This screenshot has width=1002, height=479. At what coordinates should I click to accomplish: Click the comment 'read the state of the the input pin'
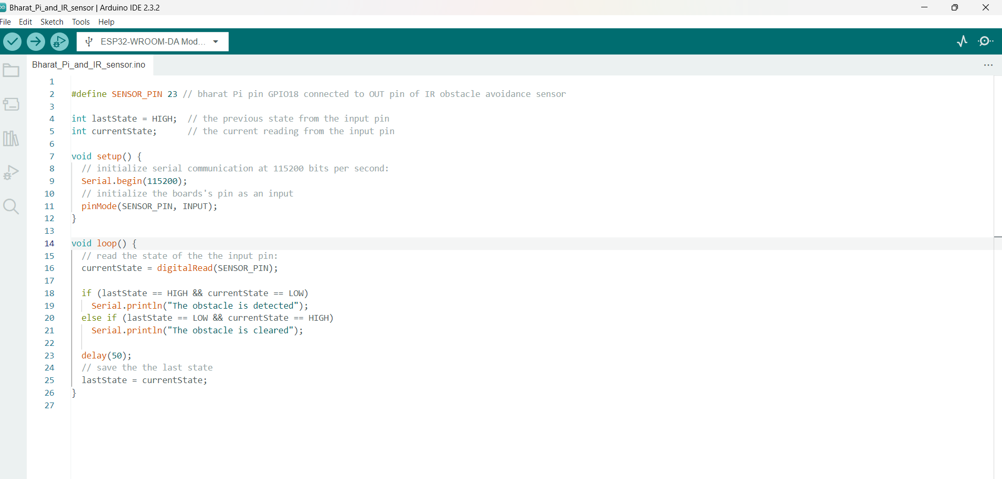point(180,256)
